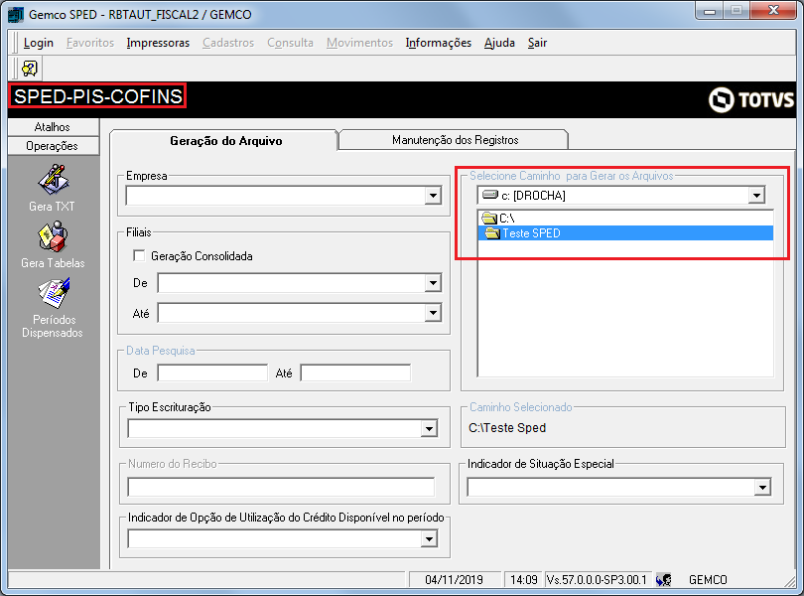The image size is (804, 596).
Task: Minimize the Gemco SPED window
Action: [x=710, y=11]
